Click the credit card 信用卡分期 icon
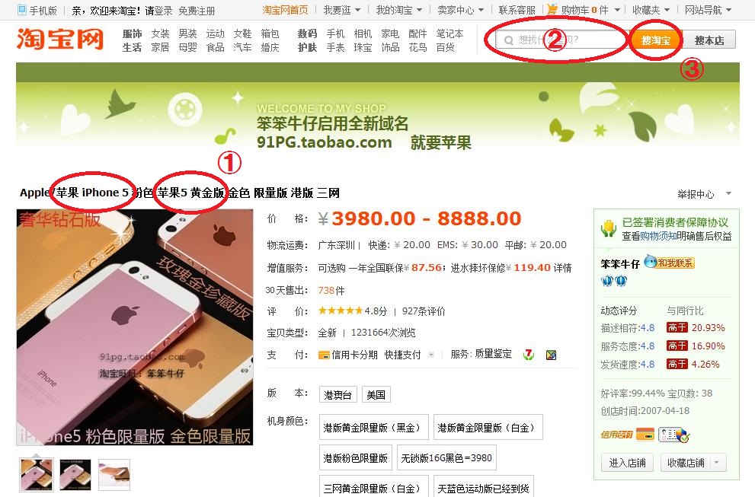Viewport: 755px width, 497px height. coord(324,355)
